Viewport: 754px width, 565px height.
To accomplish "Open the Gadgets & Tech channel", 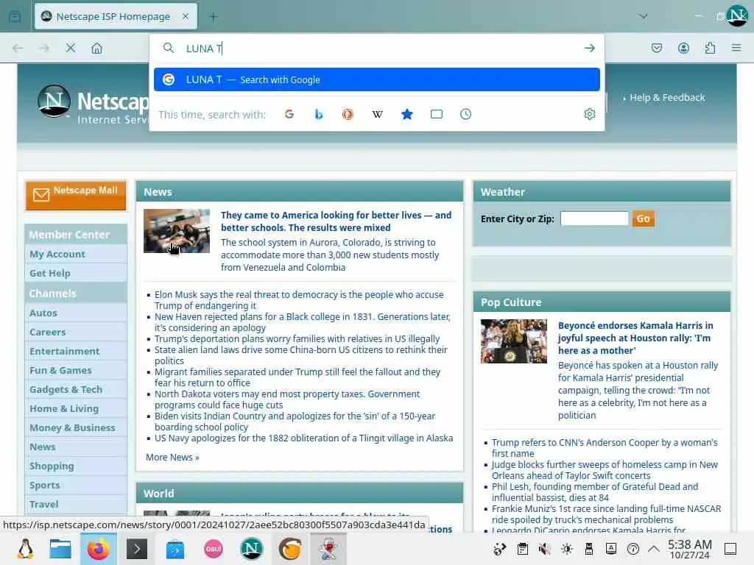I will pos(66,390).
